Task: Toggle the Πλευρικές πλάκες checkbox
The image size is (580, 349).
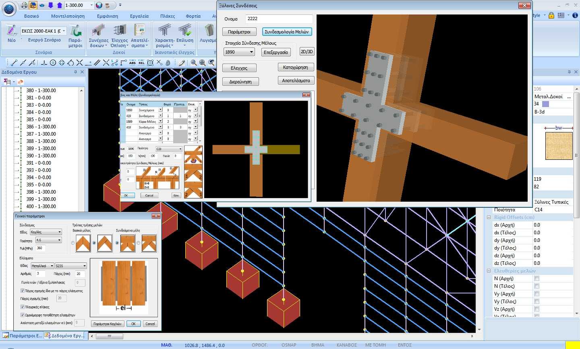Action: [x=23, y=307]
